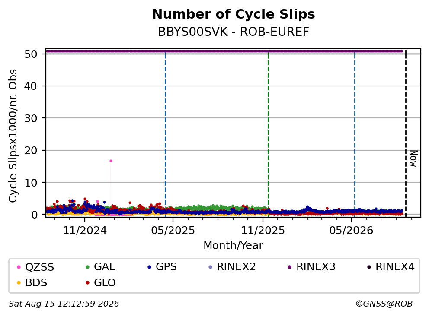Click the QZSS legend label
429x317 pixels.
(x=39, y=267)
